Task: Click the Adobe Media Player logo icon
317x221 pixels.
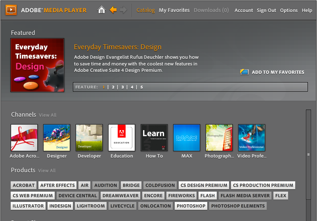Action: pyautogui.click(x=11, y=10)
